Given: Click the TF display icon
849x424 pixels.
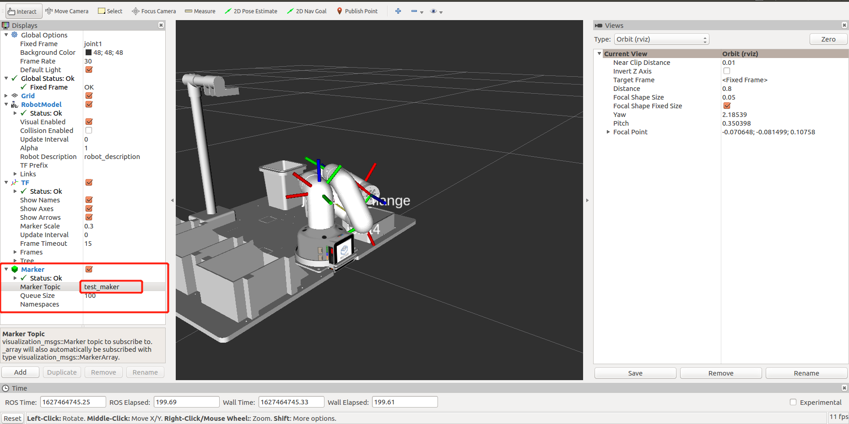Looking at the screenshot, I should pos(15,182).
